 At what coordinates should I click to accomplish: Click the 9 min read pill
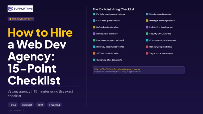pyautogui.click(x=54, y=105)
